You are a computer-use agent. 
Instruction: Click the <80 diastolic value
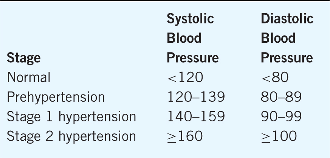(275, 77)
